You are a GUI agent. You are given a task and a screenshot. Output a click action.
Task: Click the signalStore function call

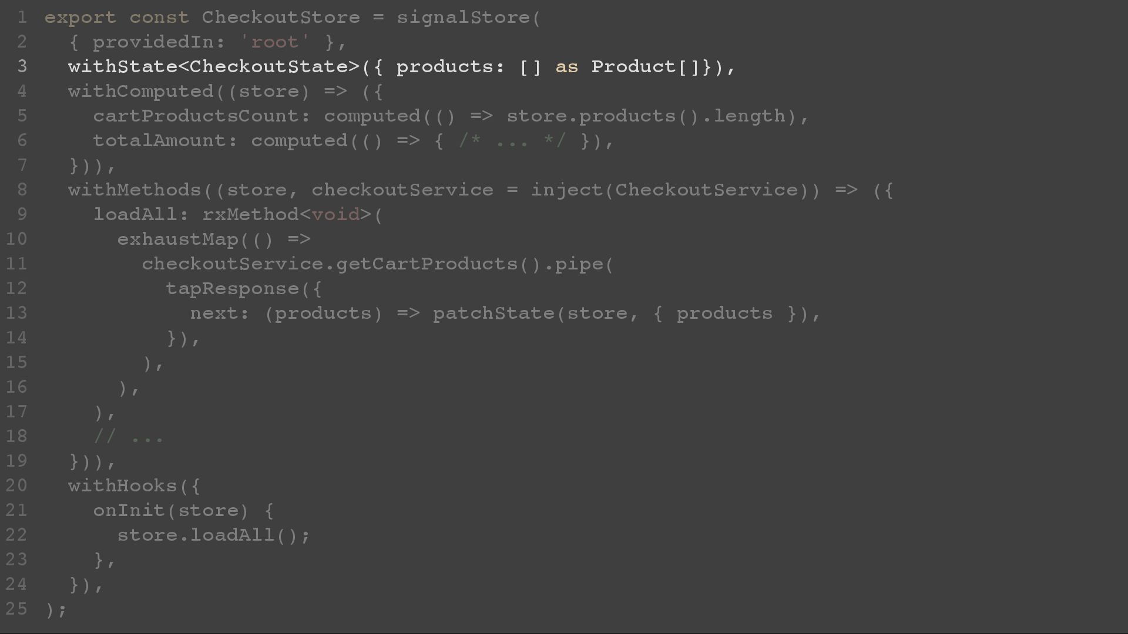pos(464,18)
